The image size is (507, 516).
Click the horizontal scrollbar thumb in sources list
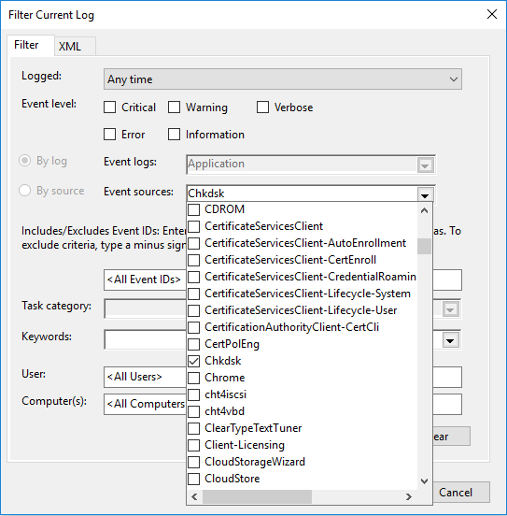257,496
